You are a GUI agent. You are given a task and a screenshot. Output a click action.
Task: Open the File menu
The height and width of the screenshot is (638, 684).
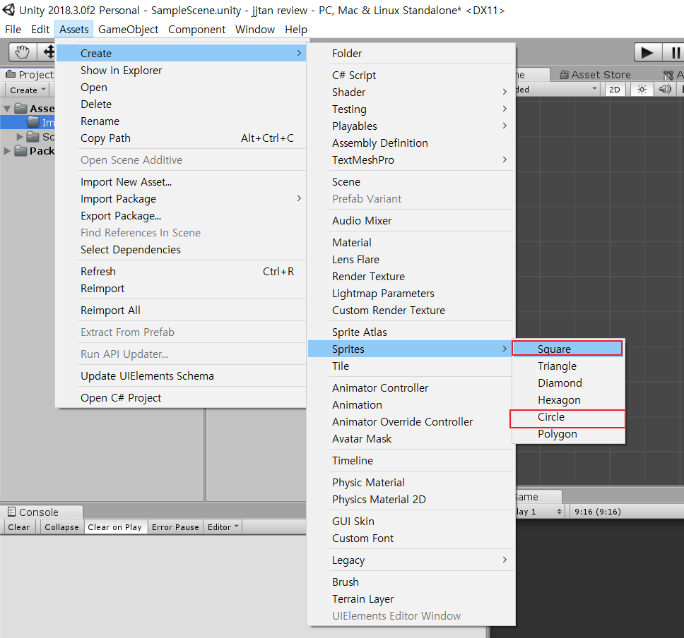(x=13, y=29)
